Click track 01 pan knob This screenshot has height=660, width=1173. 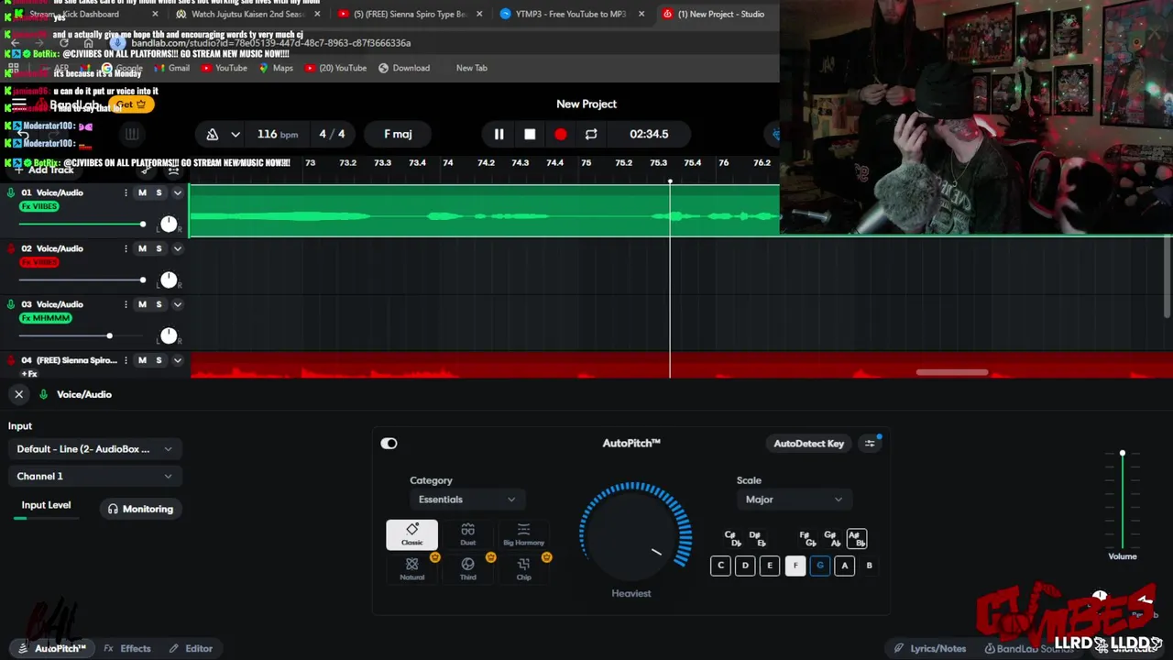click(169, 225)
